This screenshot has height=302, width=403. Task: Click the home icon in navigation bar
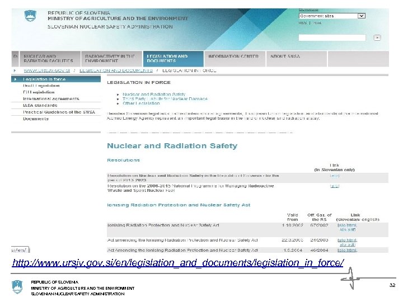tap(16, 59)
